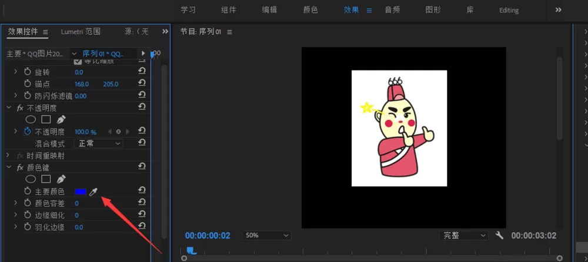Select the 序列 01 * QQ clip link

pos(103,53)
